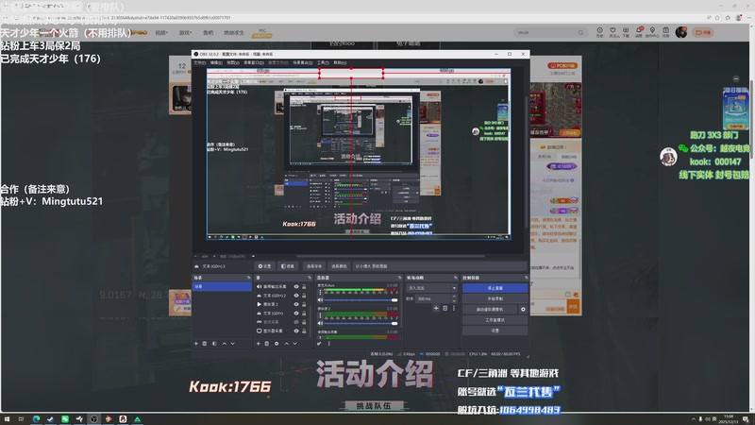Open the 文件(F) menu in OBS
Viewport: 755px width, 425px height.
200,62
